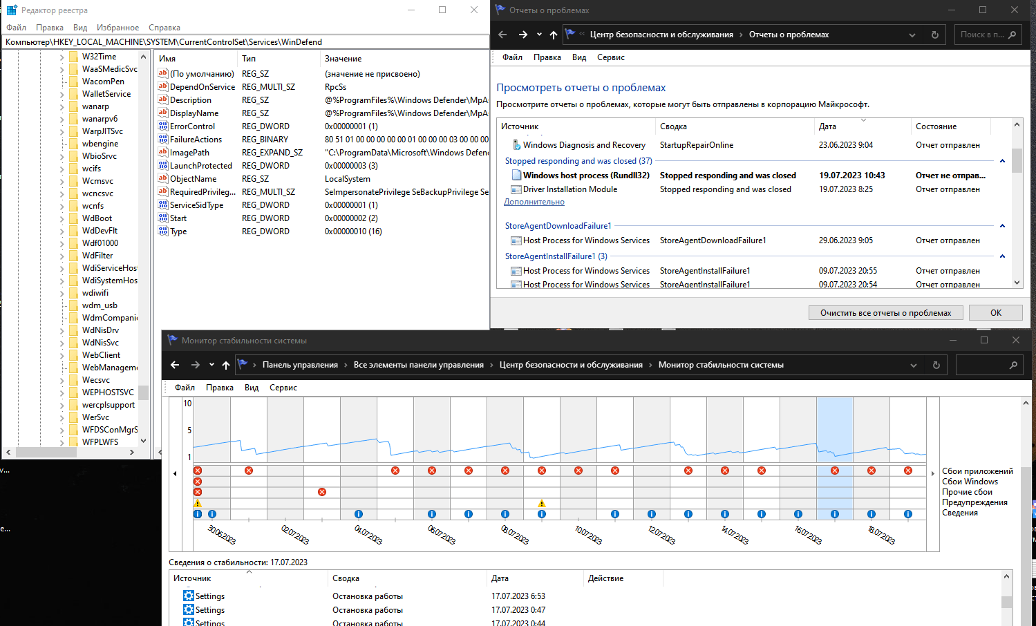Click the up arrow in Problem Reports window
The image size is (1036, 626).
click(554, 35)
